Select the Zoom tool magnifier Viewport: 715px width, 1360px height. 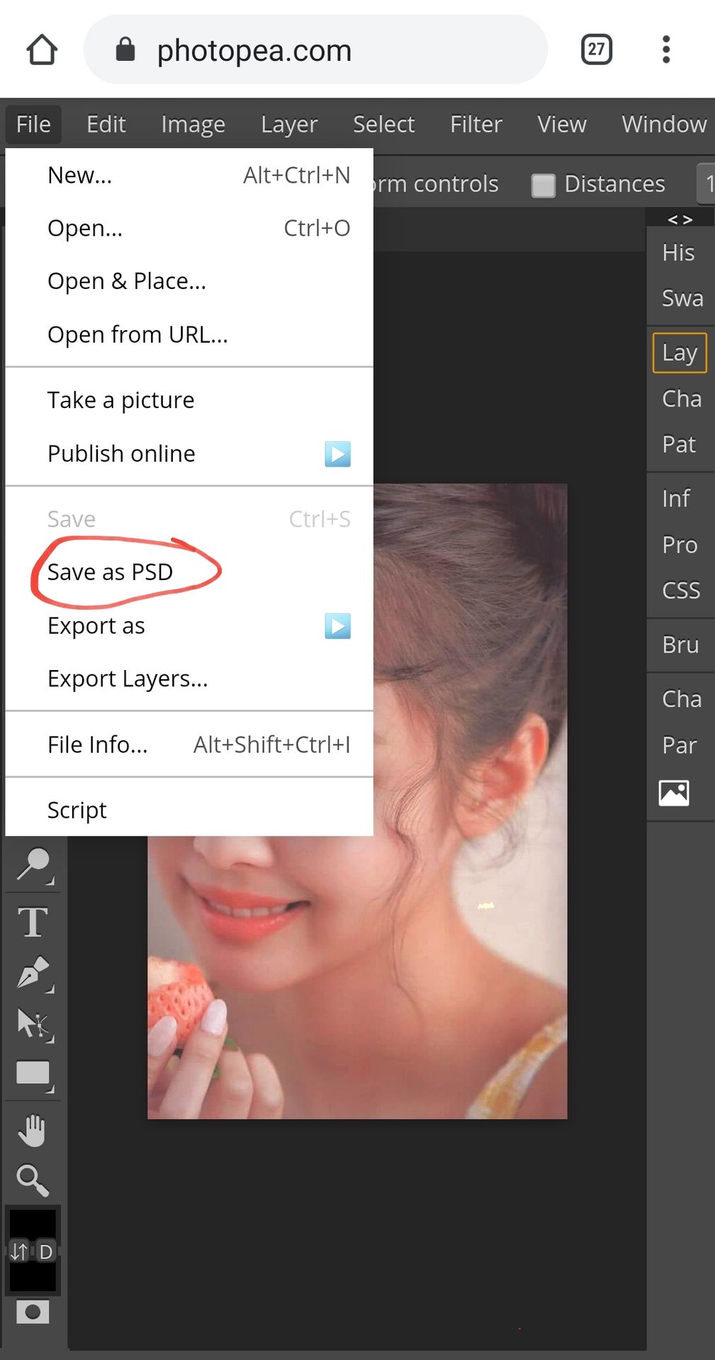[33, 1180]
